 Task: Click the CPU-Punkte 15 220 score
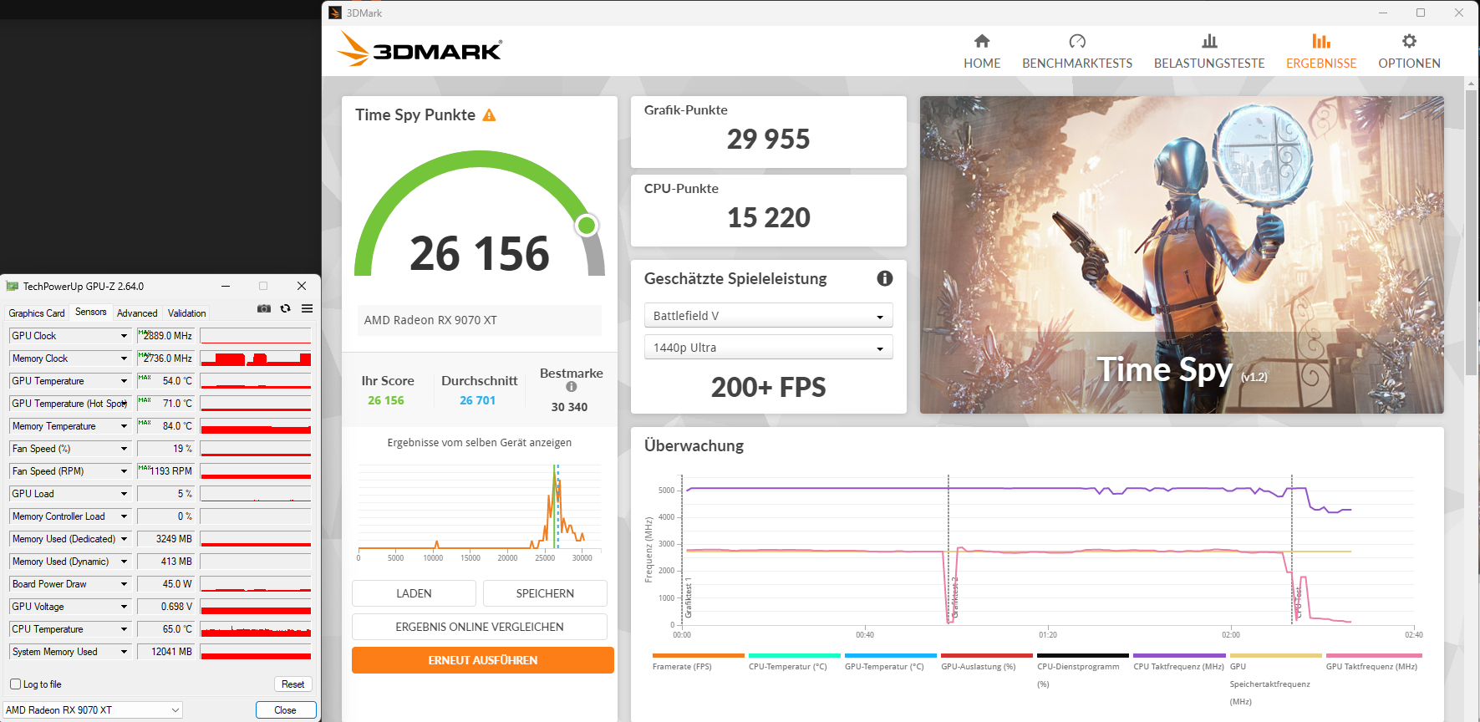coord(769,217)
